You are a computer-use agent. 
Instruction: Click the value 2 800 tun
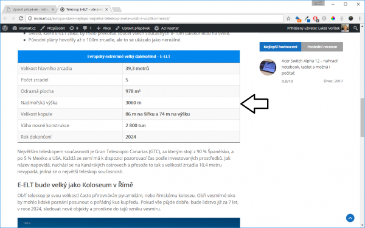pos(136,125)
